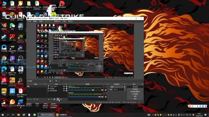Open scene transition properties gear
The height and width of the screenshot is (117, 209).
pyautogui.click(x=125, y=87)
